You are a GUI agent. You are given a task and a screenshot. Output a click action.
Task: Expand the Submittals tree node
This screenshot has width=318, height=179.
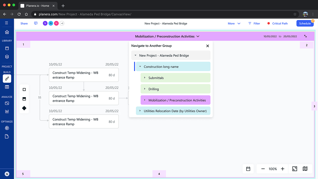145,78
